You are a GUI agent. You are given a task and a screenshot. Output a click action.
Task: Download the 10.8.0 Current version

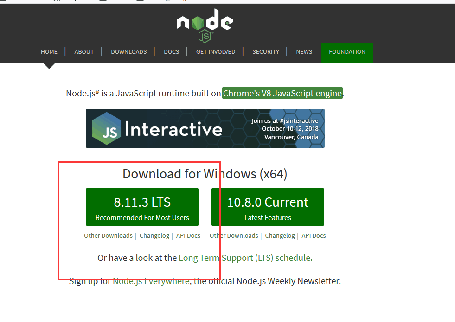[268, 207]
